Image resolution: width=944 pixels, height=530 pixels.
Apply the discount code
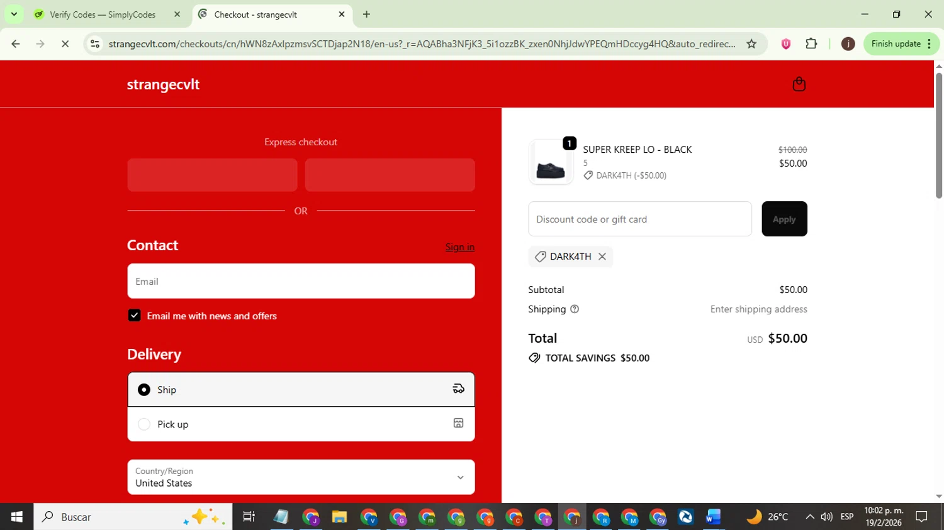point(784,219)
